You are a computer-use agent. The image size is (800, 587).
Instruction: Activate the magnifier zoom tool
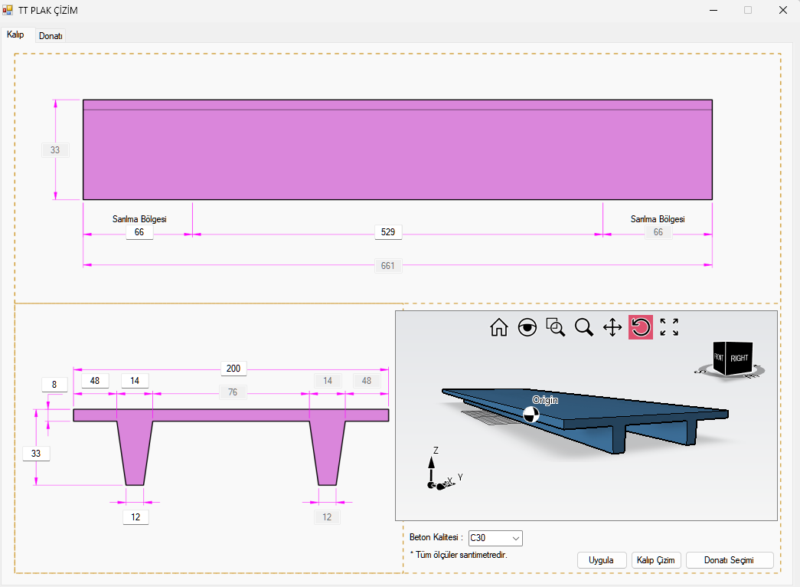584,328
